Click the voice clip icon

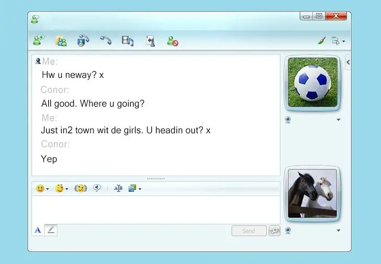[97, 188]
